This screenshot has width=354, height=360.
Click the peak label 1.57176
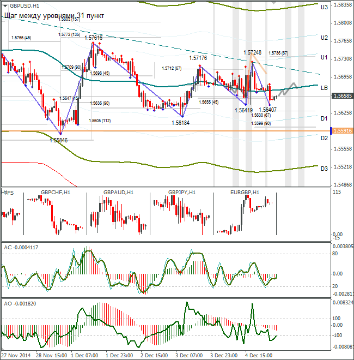[x=198, y=58]
